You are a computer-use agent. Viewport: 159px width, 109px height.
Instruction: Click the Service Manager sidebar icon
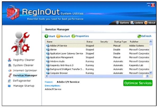click(x=10, y=75)
